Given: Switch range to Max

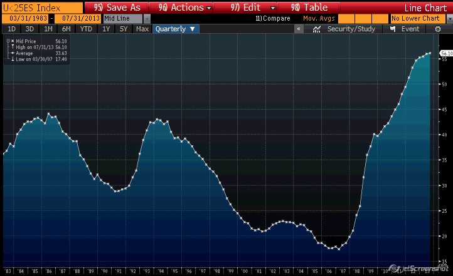Looking at the screenshot, I should (x=142, y=29).
